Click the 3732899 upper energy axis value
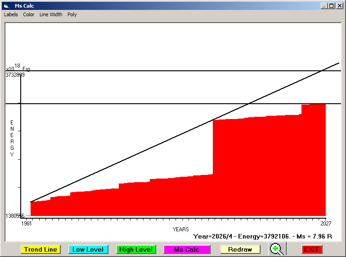This screenshot has height=257, width=346. coord(15,75)
